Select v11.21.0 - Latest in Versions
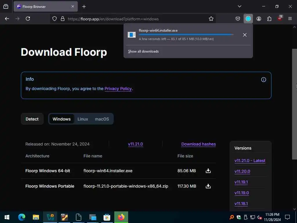The width and height of the screenshot is (297, 223). pos(250,161)
